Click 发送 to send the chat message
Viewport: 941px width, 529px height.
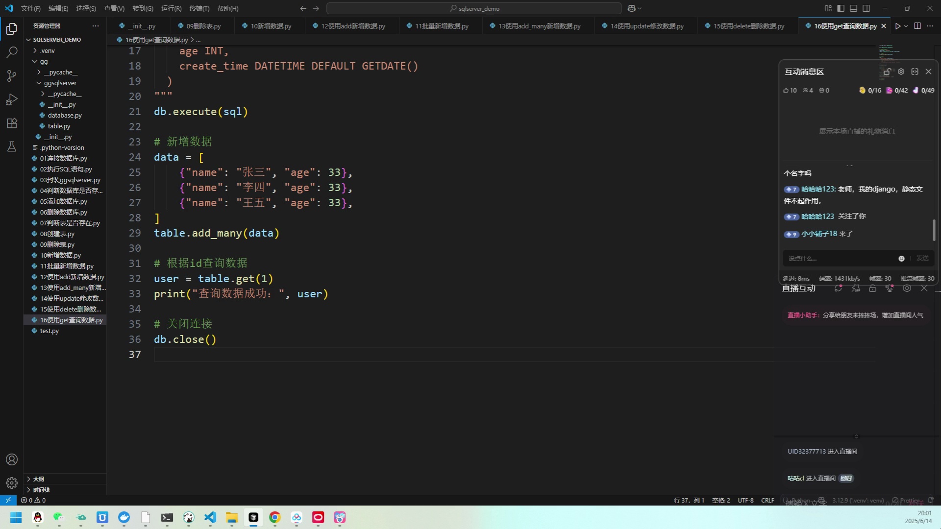(x=923, y=258)
